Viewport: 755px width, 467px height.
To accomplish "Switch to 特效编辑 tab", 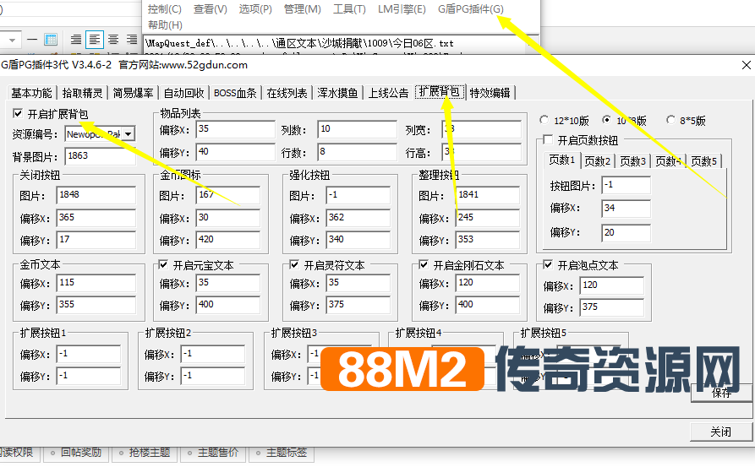I will coord(490,93).
